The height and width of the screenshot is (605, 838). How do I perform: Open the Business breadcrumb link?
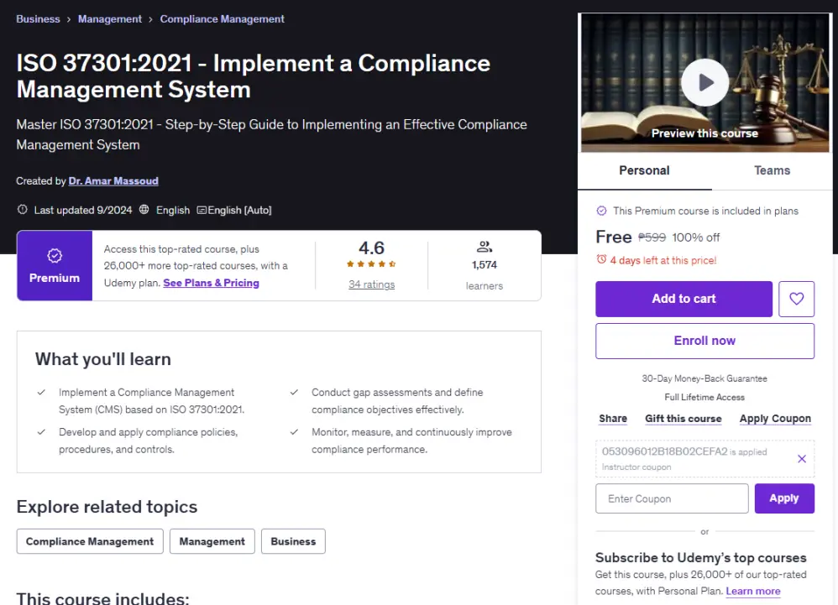point(38,19)
